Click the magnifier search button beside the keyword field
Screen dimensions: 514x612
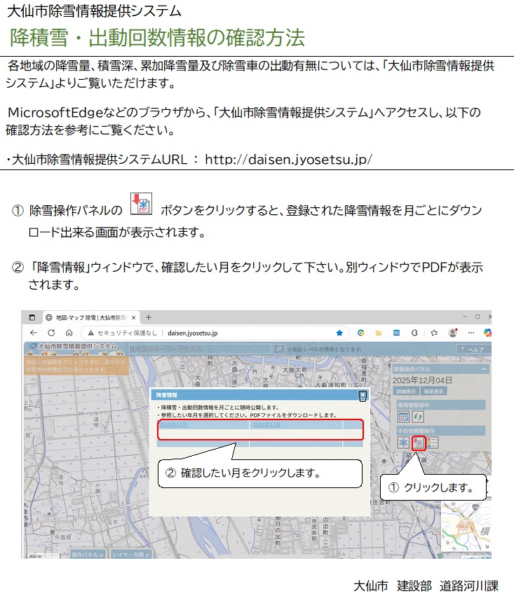click(278, 349)
